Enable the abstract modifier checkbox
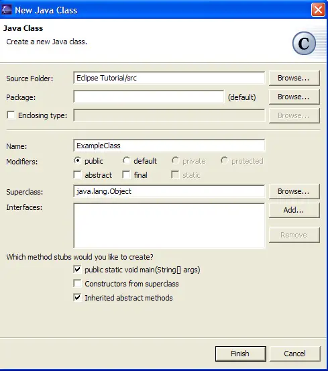The image size is (328, 371). click(x=77, y=175)
